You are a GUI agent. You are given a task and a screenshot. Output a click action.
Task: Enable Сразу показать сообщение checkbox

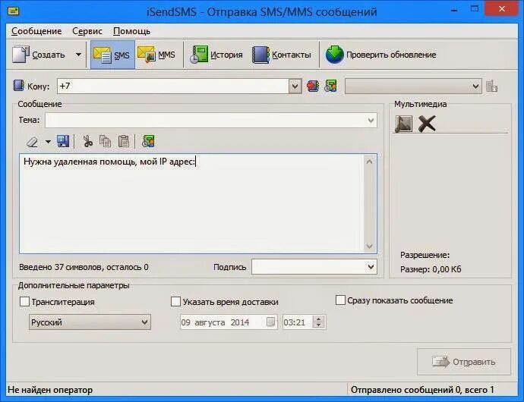[340, 300]
